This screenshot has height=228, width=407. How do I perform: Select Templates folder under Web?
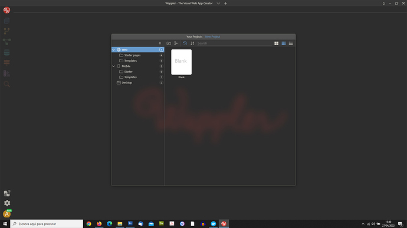(x=138, y=61)
